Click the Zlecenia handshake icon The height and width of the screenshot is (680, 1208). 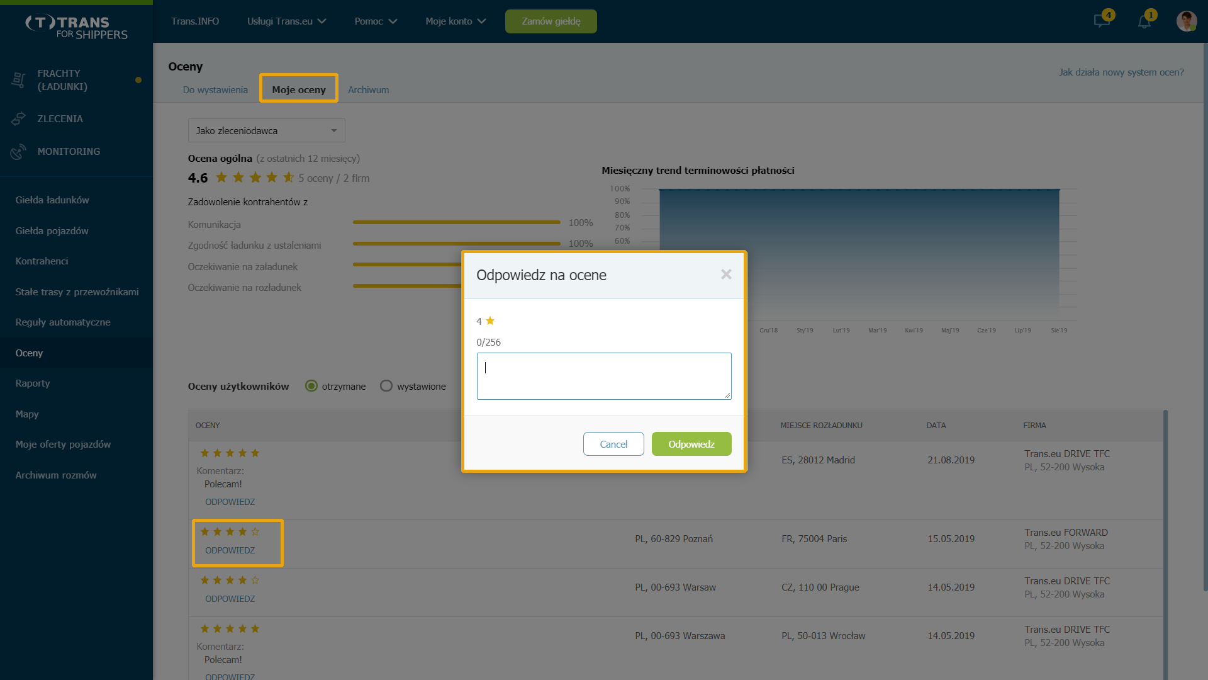click(x=18, y=118)
